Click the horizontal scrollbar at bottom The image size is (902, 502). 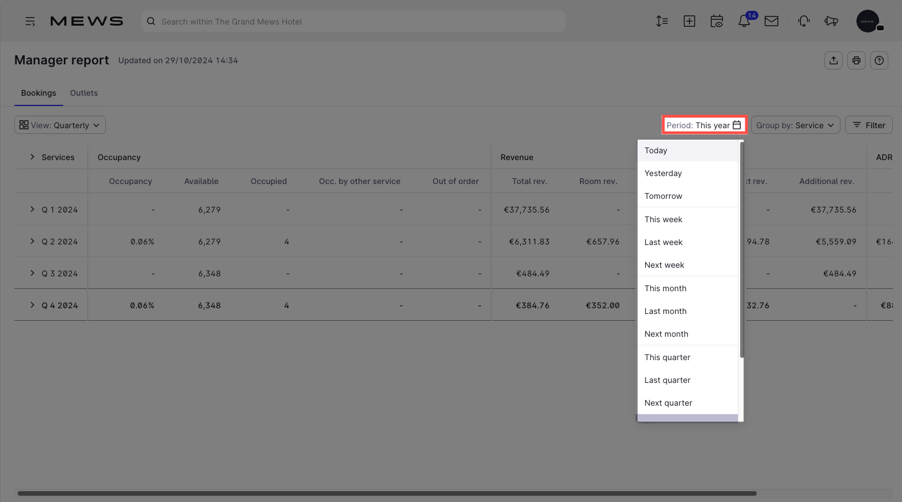[x=386, y=493]
